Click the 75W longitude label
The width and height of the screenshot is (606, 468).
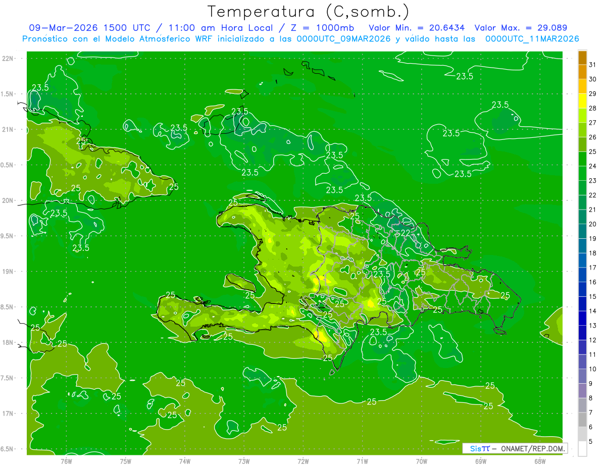[126, 461]
